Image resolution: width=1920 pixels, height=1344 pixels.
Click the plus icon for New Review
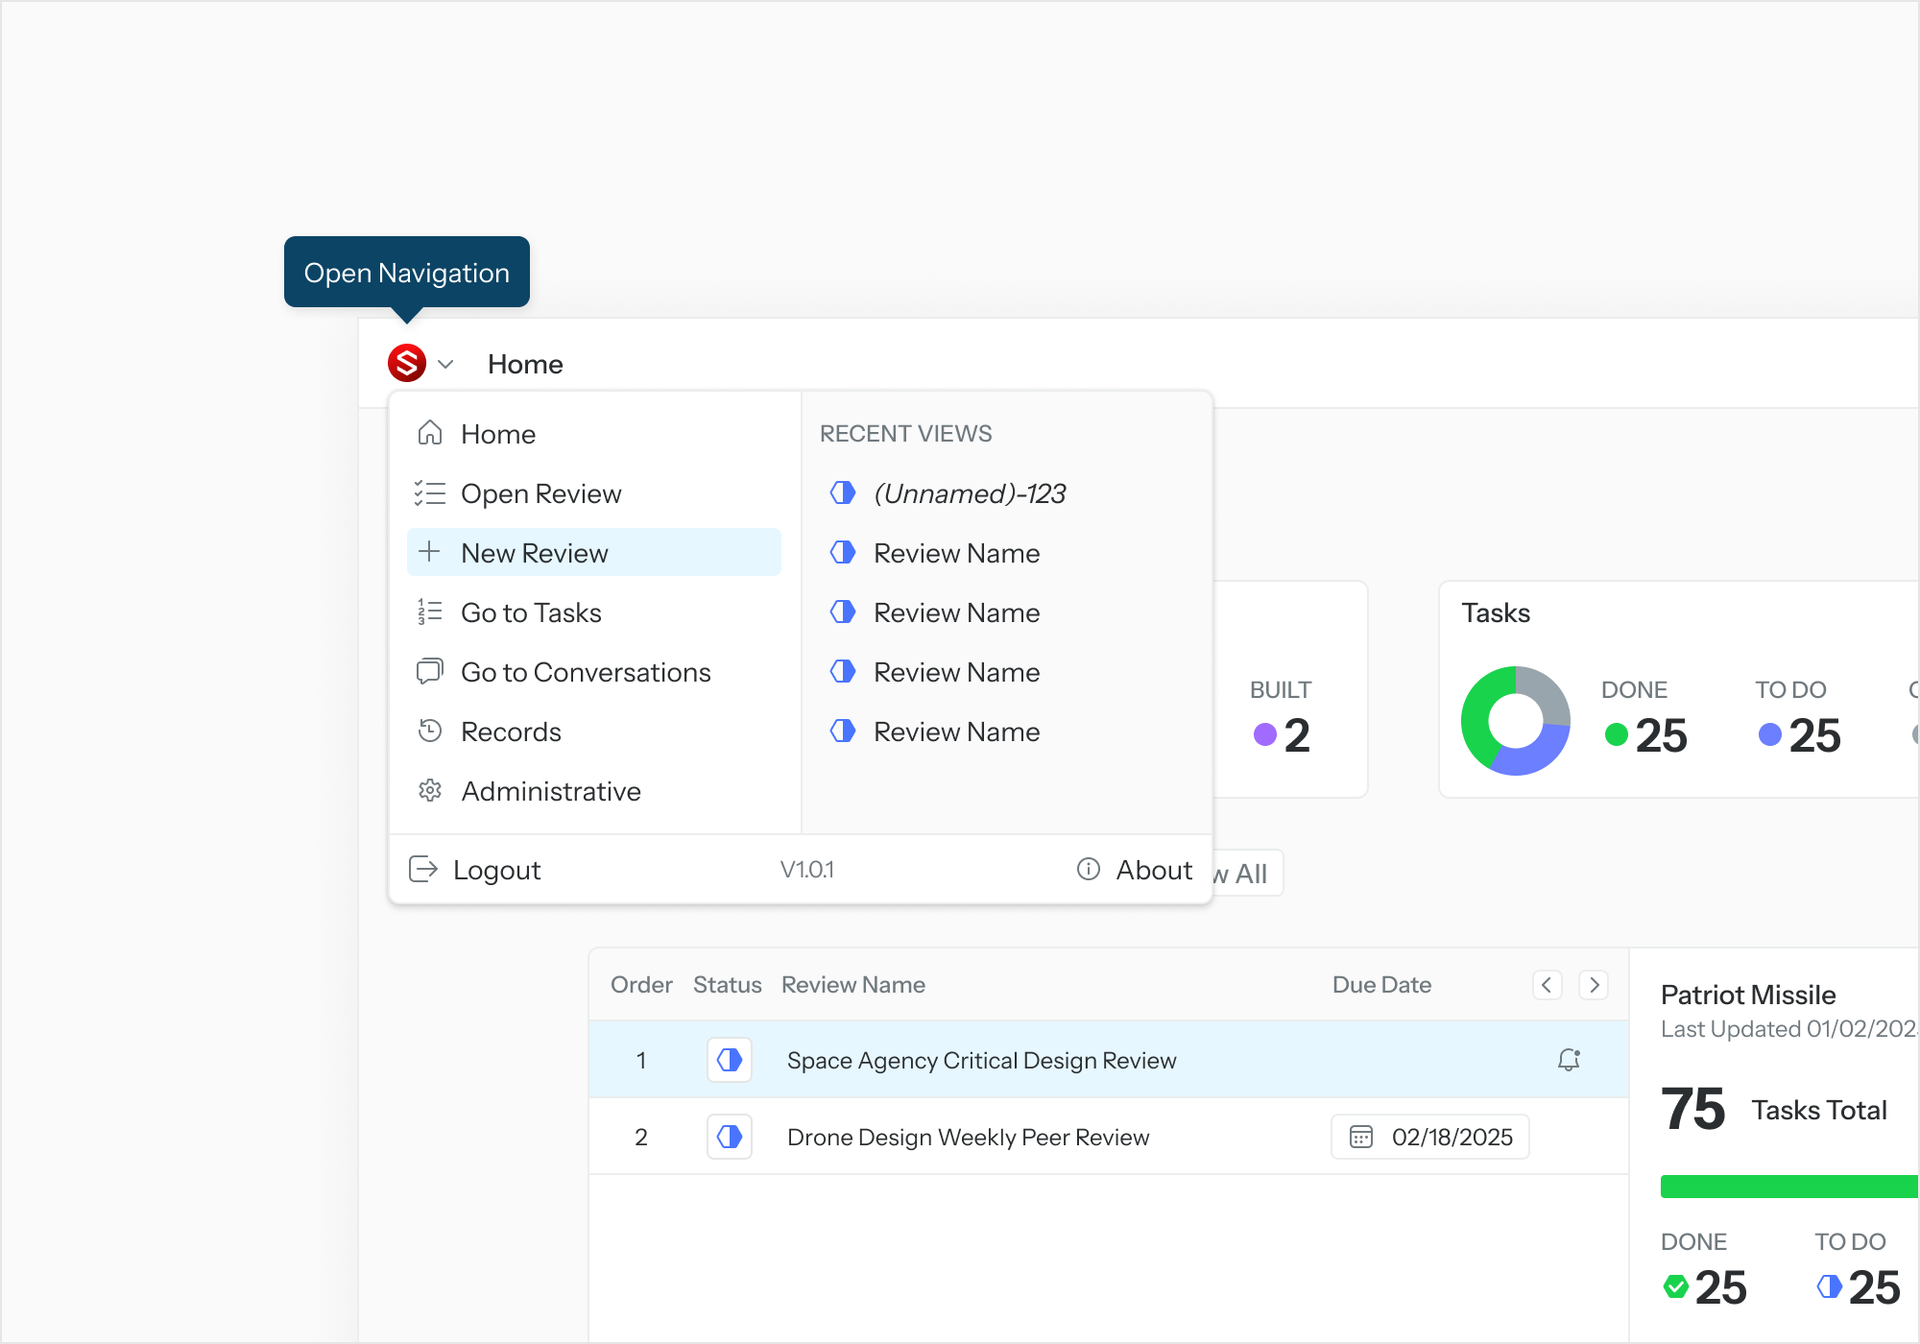tap(429, 552)
